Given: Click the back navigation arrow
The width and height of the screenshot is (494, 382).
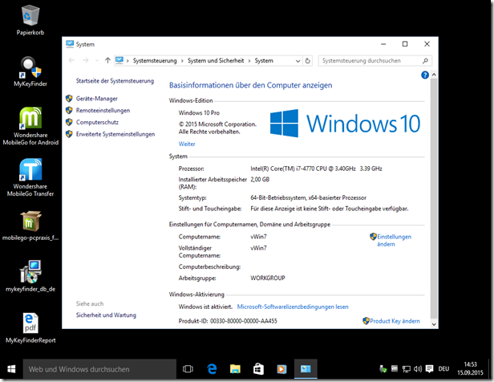Looking at the screenshot, I should (71, 60).
